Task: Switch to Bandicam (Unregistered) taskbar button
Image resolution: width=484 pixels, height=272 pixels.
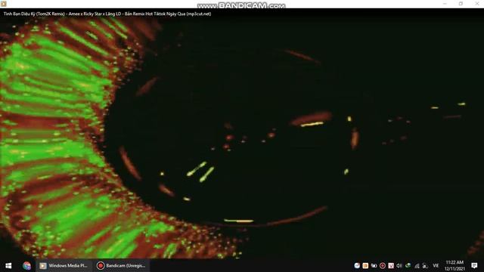Action: pyautogui.click(x=121, y=265)
